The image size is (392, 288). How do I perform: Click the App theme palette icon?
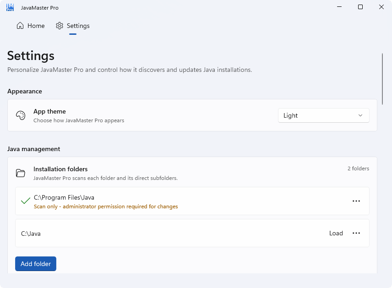(x=21, y=115)
